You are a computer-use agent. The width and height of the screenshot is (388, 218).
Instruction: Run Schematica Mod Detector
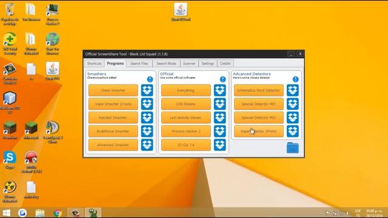point(259,90)
